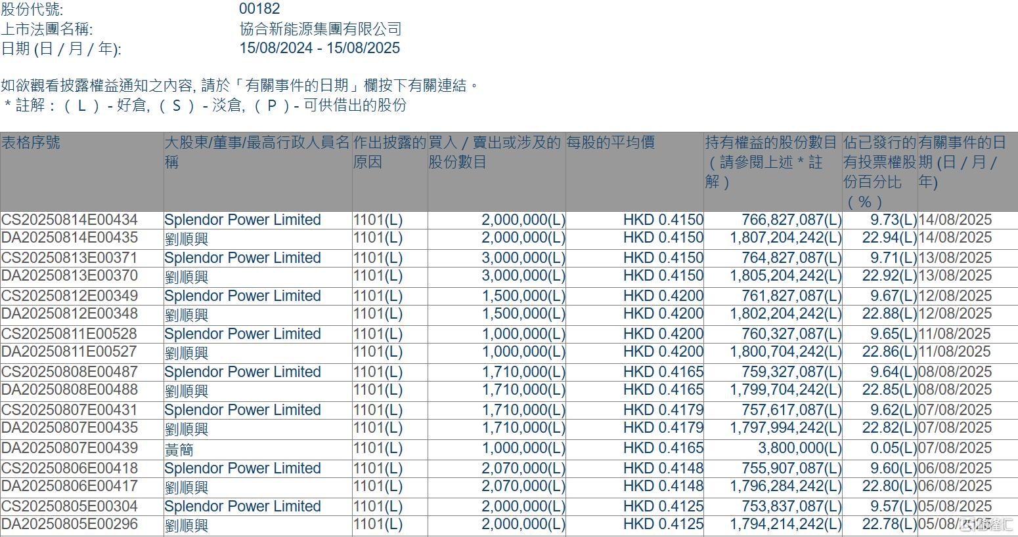Image resolution: width=1018 pixels, height=537 pixels.
Task: Select form serial CS20250812E00349
Action: tap(70, 296)
